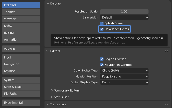Toggle the Region Overlap checkbox

point(102,59)
